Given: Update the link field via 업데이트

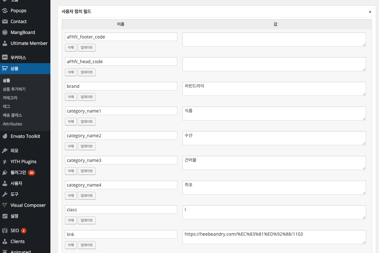Looking at the screenshot, I should point(86,245).
